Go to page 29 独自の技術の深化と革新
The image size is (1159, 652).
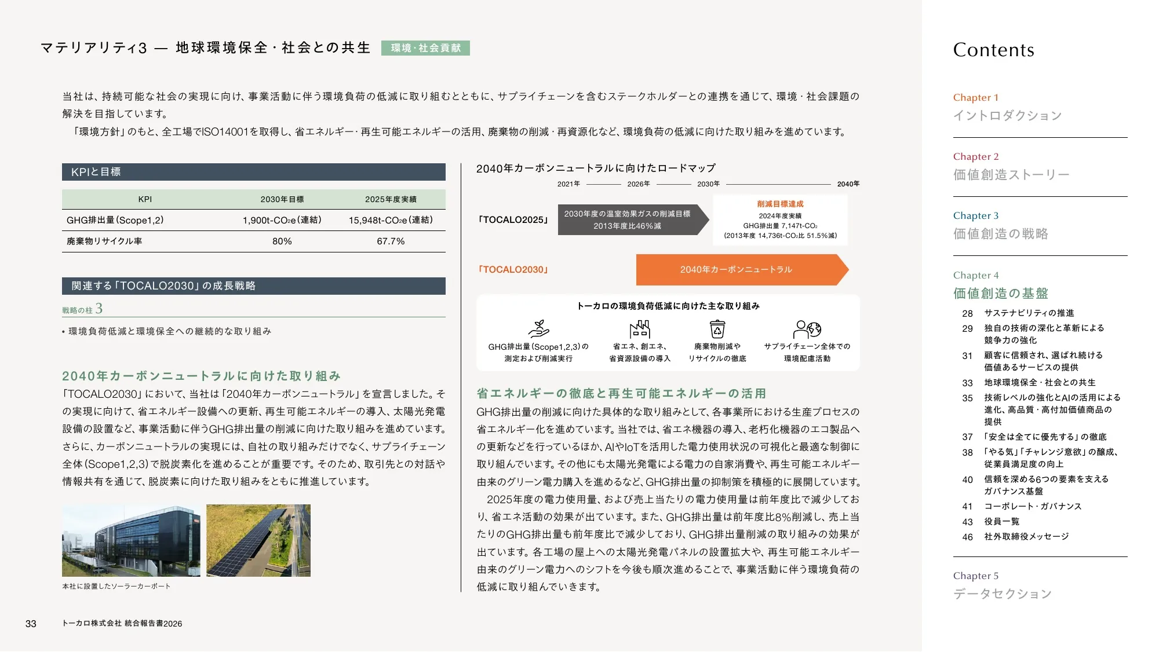[1033, 334]
